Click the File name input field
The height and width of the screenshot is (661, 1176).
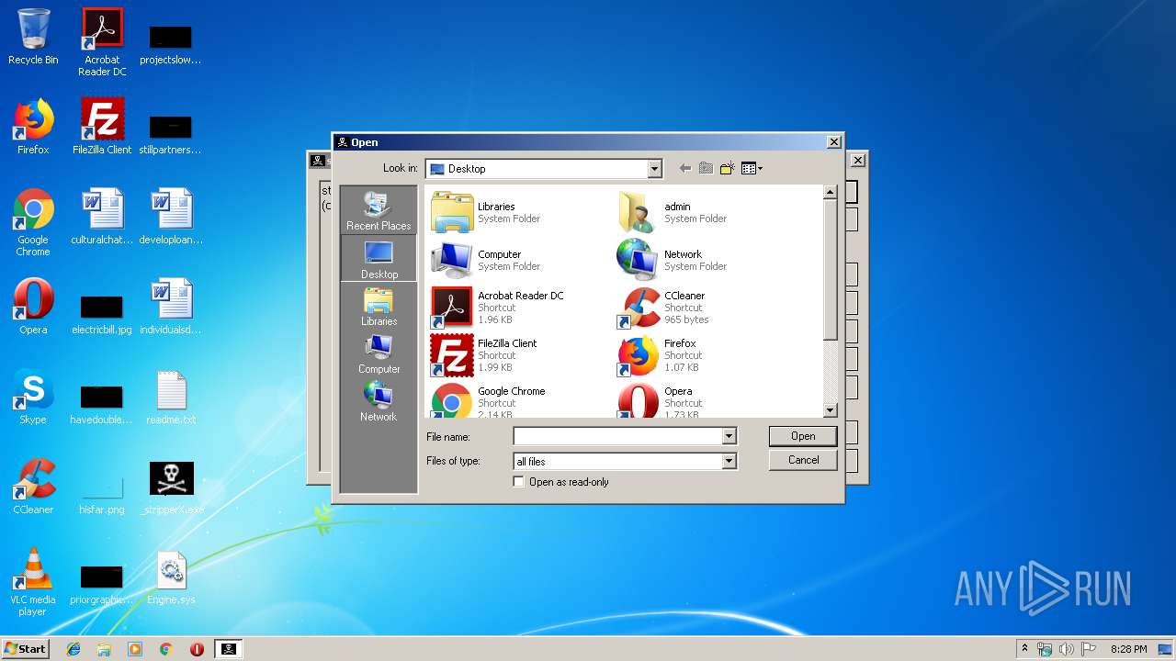coord(618,437)
